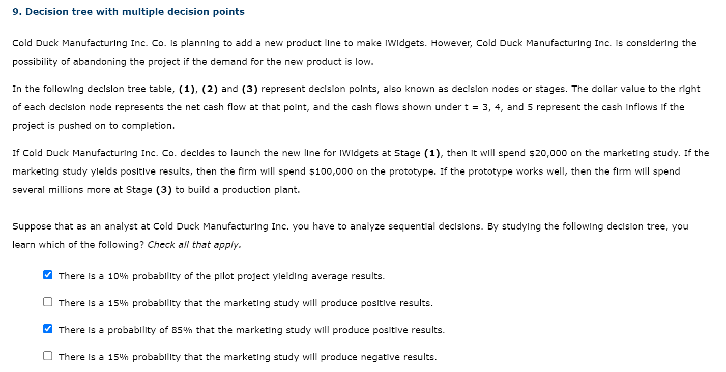Click the heading number 9

[15, 11]
